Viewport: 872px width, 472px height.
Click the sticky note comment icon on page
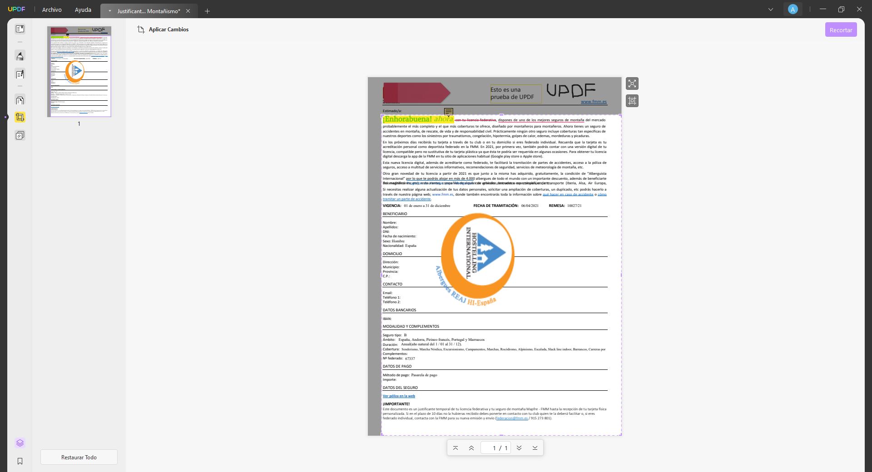point(449,112)
